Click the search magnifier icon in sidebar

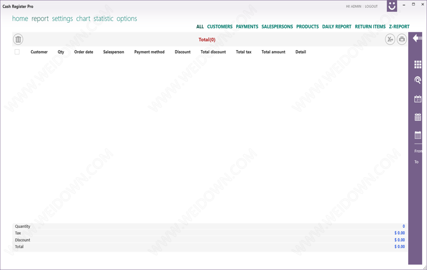[x=418, y=80]
